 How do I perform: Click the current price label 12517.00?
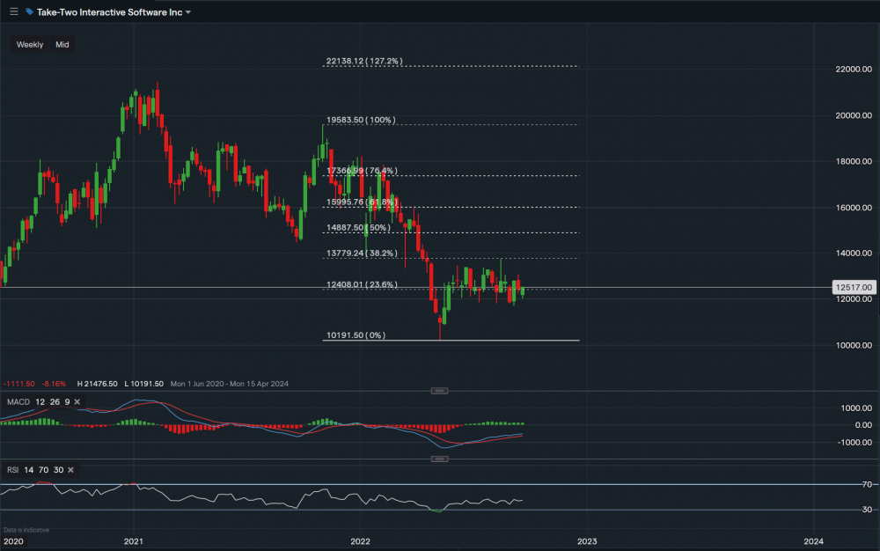point(853,287)
